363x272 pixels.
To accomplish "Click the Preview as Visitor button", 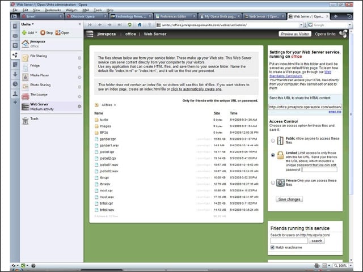I will pyautogui.click(x=295, y=34).
